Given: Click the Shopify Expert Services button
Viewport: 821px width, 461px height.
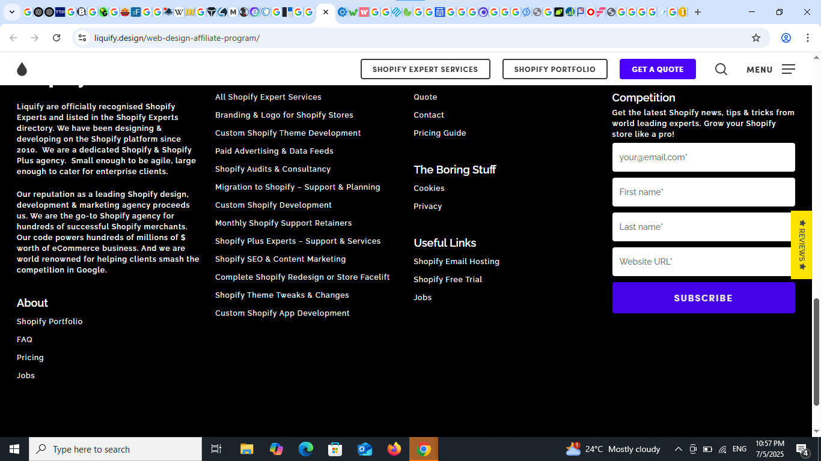Looking at the screenshot, I should click(x=426, y=69).
